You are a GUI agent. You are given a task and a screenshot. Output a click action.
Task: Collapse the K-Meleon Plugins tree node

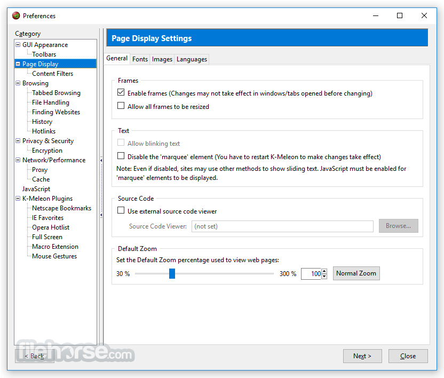18,199
